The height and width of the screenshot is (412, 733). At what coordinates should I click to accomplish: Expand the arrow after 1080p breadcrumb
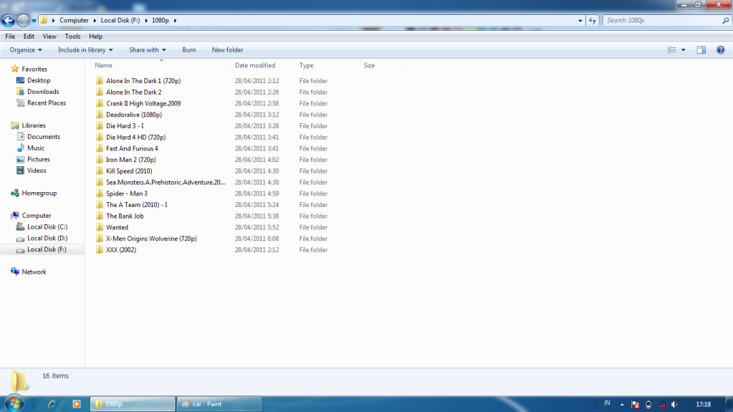(x=176, y=21)
